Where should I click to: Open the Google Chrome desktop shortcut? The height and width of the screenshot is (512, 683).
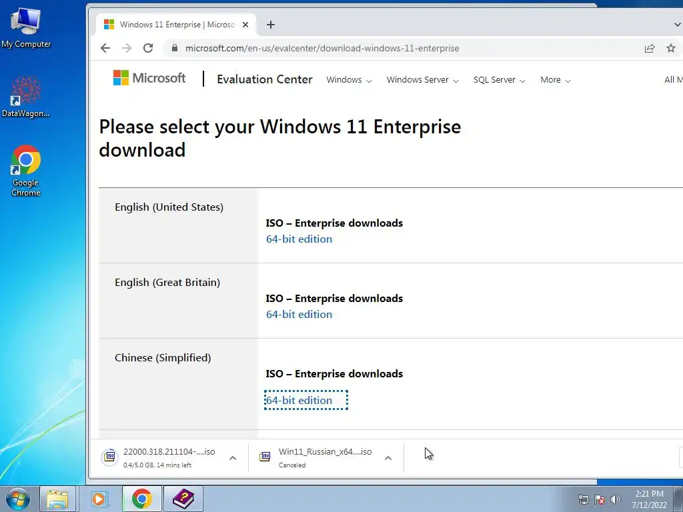click(26, 170)
